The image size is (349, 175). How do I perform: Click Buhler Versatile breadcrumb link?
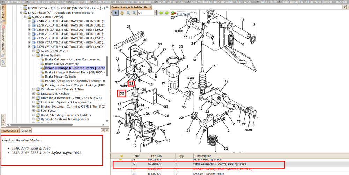point(15,2)
